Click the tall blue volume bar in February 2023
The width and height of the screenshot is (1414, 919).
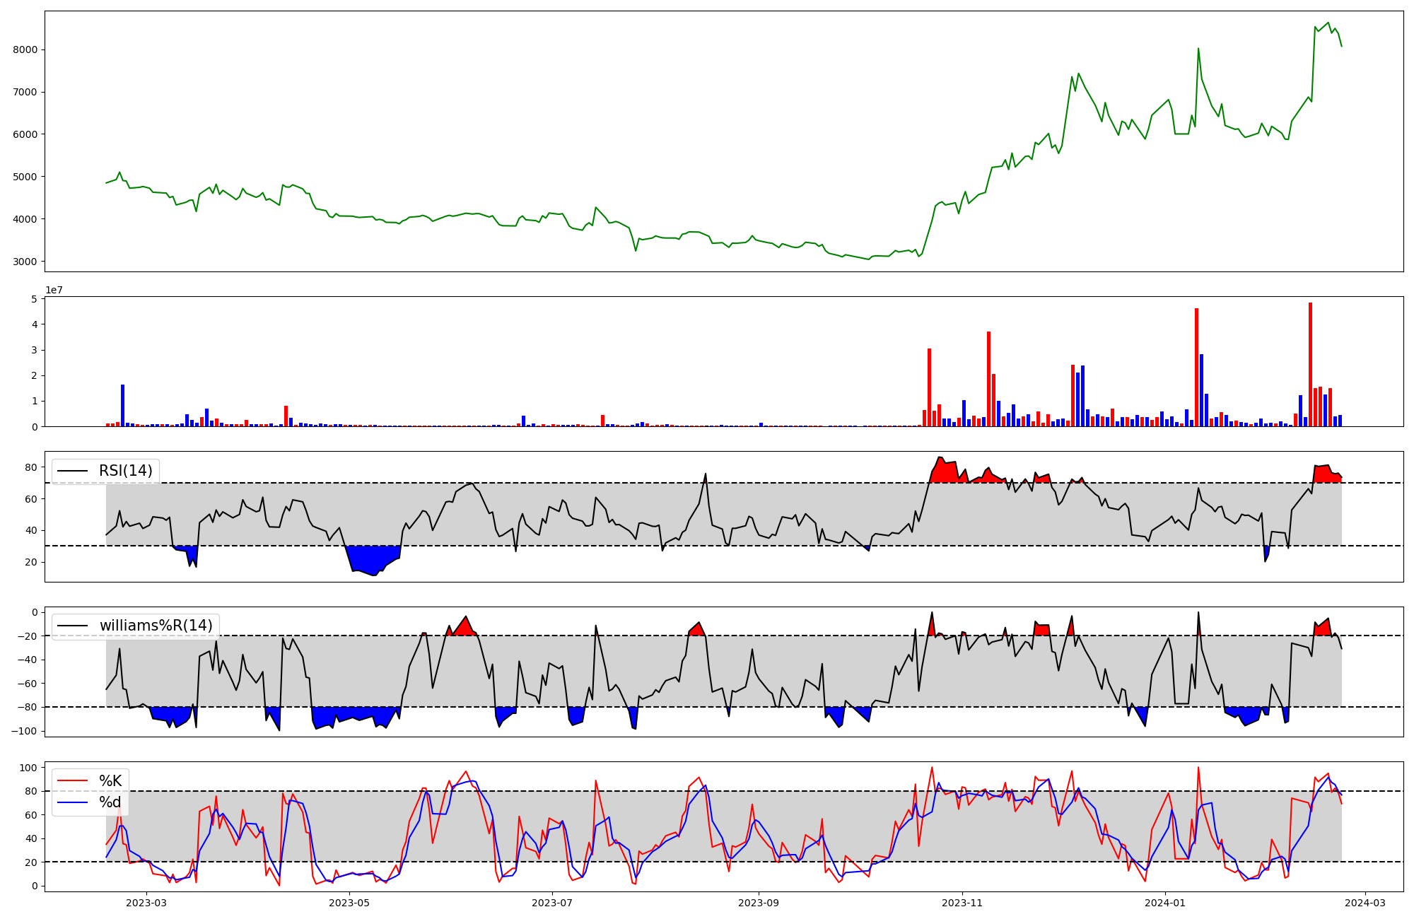pyautogui.click(x=122, y=405)
